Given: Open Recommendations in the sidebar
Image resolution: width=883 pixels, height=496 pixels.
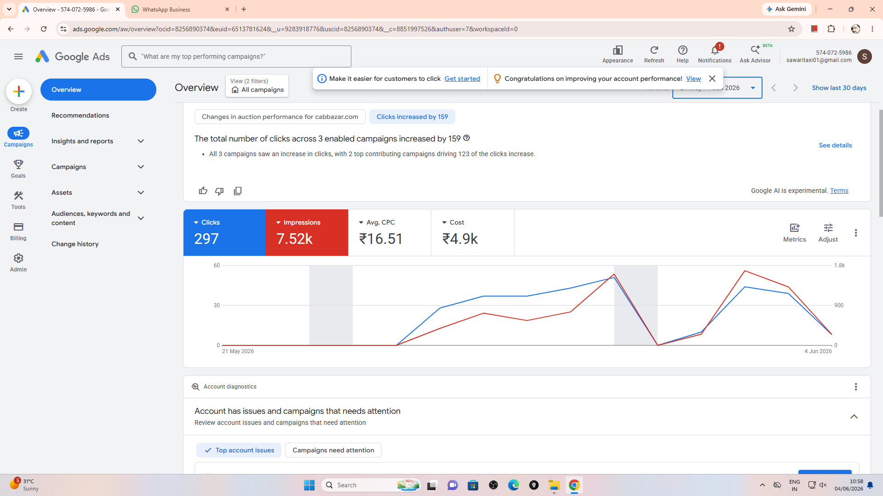Looking at the screenshot, I should [80, 115].
